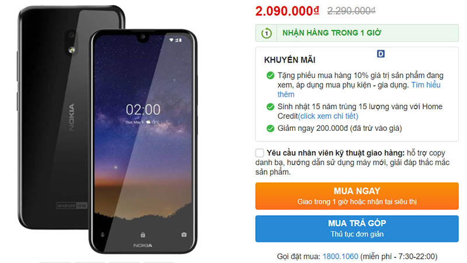Viewport: 467px width, 263px height.
Task: Click the 2.090.000đ sale price
Action: 287,11
